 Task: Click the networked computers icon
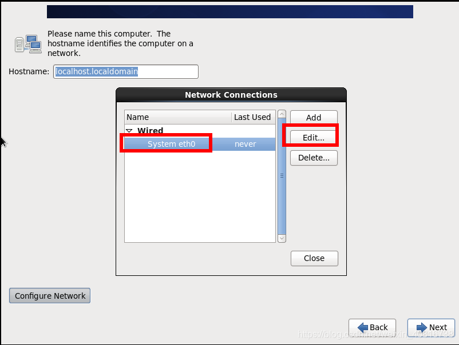(28, 44)
